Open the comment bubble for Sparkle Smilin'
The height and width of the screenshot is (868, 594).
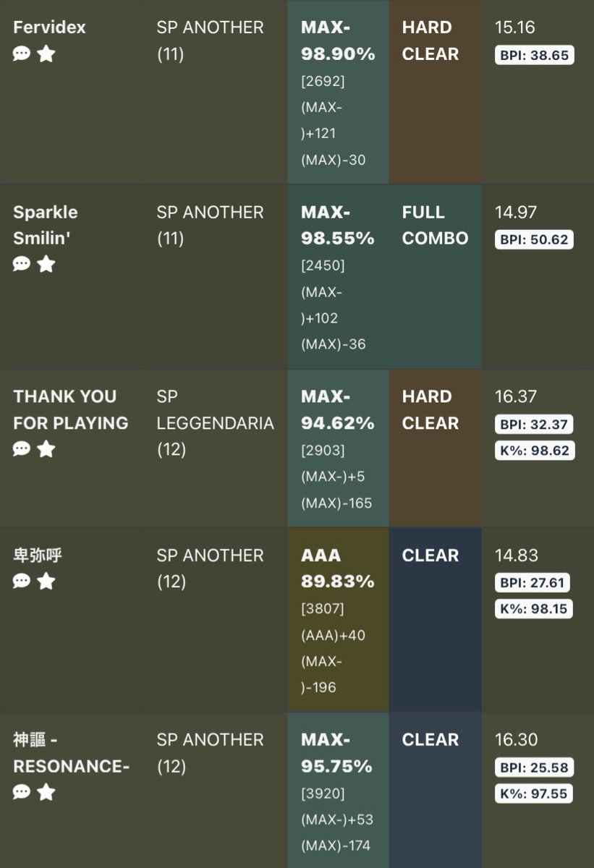pyautogui.click(x=22, y=265)
